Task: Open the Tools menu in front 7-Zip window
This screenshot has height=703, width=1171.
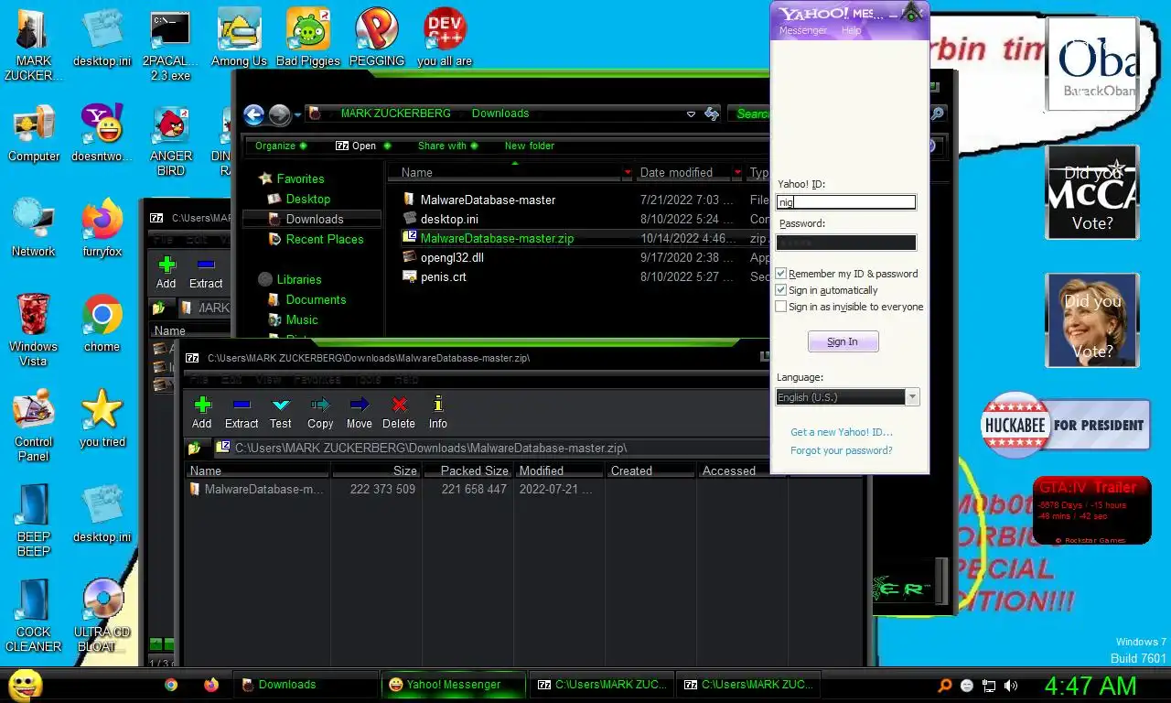Action: [367, 379]
